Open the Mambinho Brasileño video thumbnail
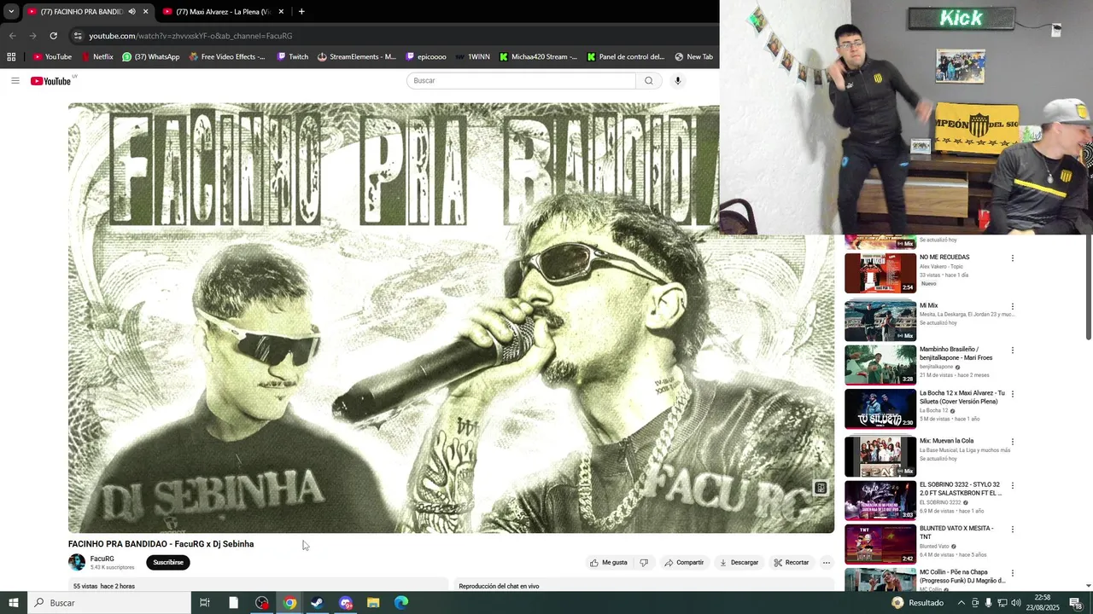 (880, 365)
